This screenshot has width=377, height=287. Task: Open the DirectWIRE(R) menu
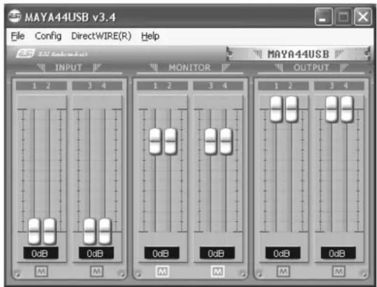(101, 36)
